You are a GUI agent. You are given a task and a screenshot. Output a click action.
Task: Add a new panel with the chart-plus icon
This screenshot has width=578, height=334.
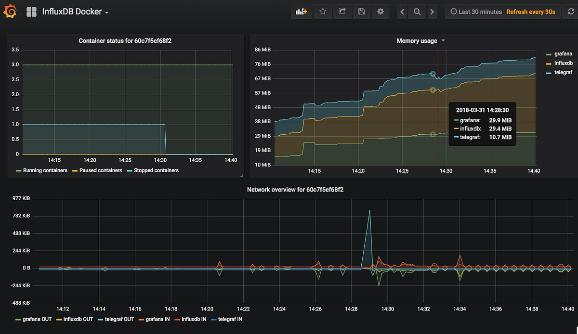(302, 12)
